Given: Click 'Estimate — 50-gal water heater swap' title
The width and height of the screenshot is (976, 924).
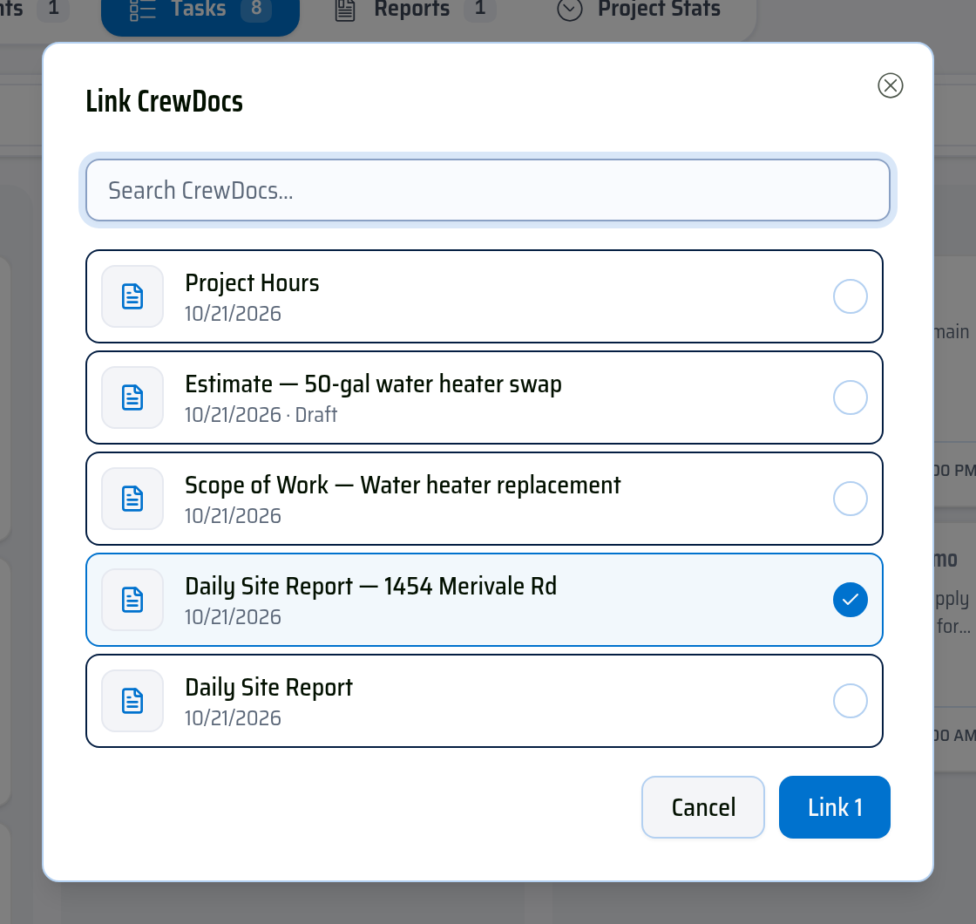Looking at the screenshot, I should [x=374, y=384].
